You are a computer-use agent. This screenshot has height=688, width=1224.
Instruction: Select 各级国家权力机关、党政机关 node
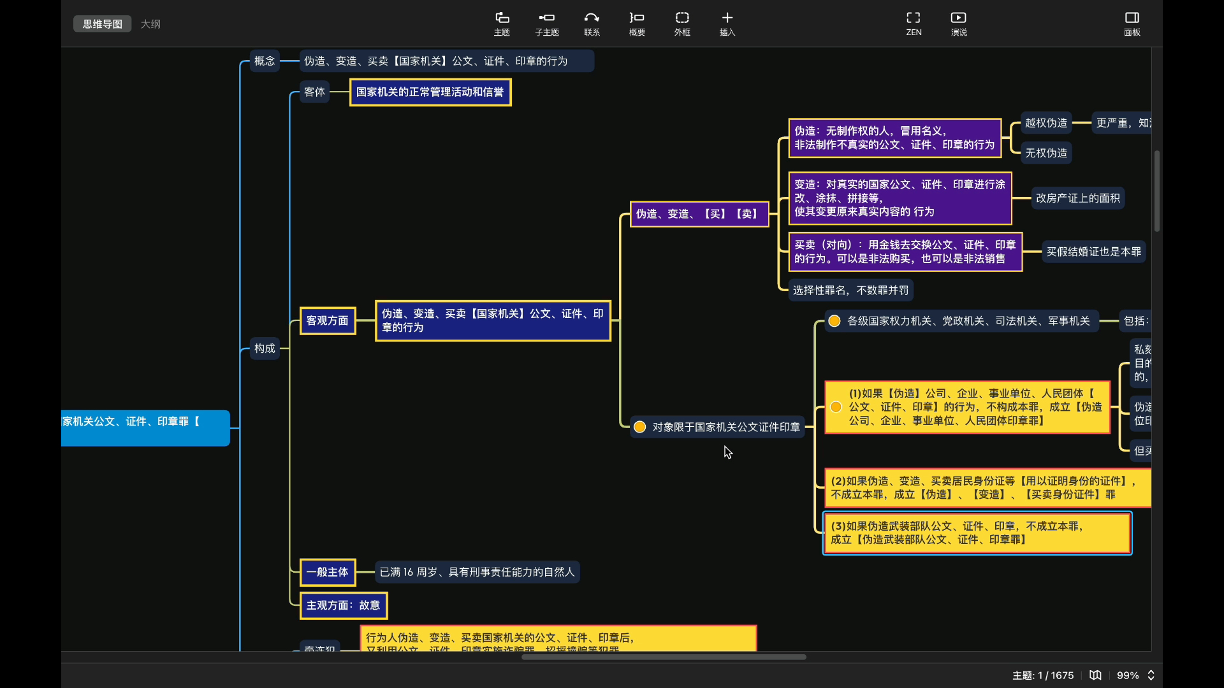(961, 321)
